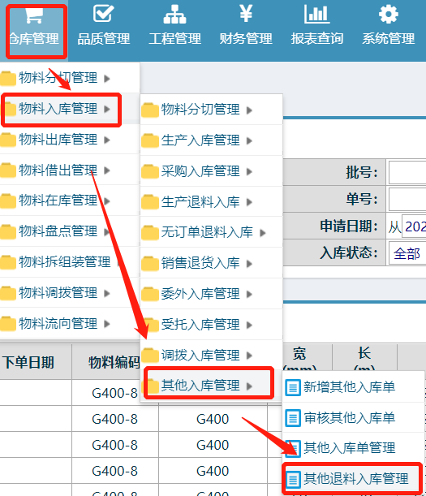Click the 申请日期 start date field

pos(414,226)
